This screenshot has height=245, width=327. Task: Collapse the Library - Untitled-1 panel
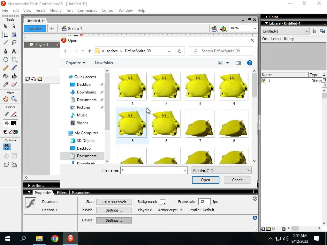(266, 23)
